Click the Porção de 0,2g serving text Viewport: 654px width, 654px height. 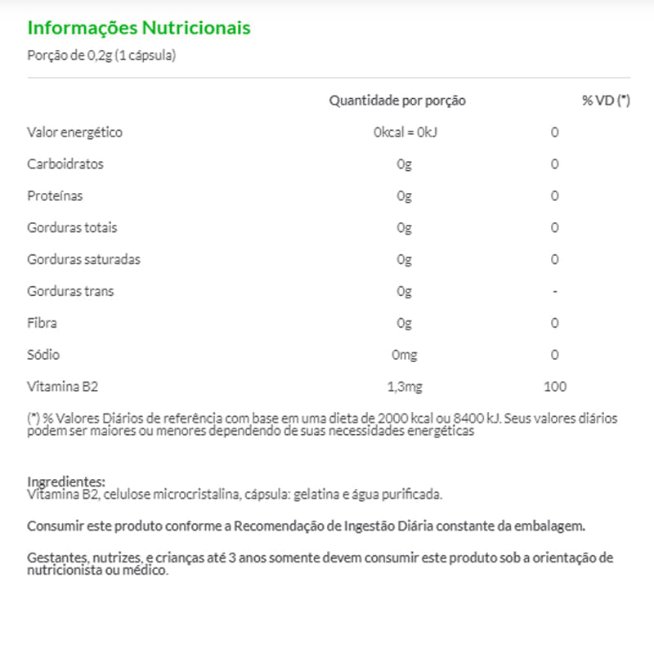coord(102,56)
